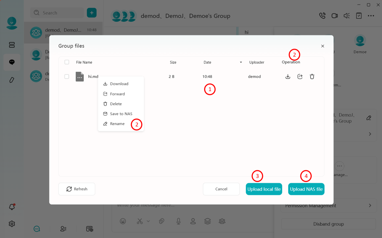The width and height of the screenshot is (382, 238).
Task: Click the ellipsis manage circle in the group panel
Action: 339,166
